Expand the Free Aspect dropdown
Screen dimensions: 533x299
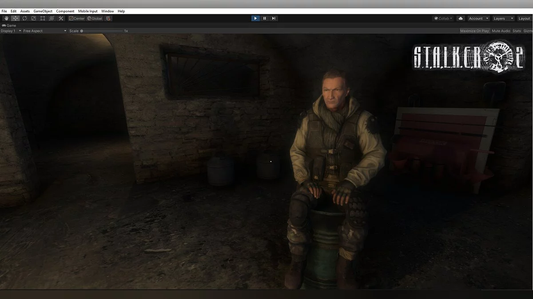[44, 31]
